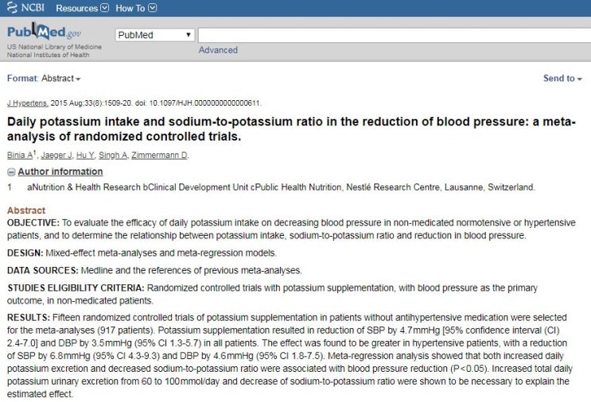Click into the search input field
The width and height of the screenshot is (591, 402).
pos(395,35)
